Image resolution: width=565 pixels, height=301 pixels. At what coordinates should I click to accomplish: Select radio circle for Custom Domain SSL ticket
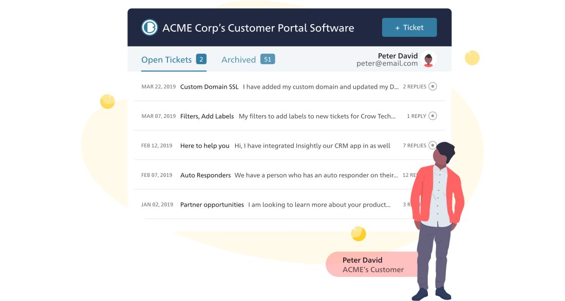pos(433,86)
